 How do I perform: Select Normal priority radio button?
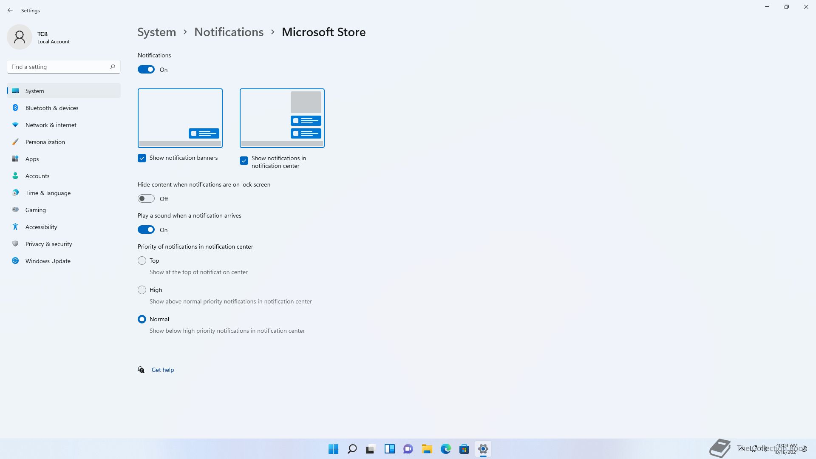pos(142,319)
